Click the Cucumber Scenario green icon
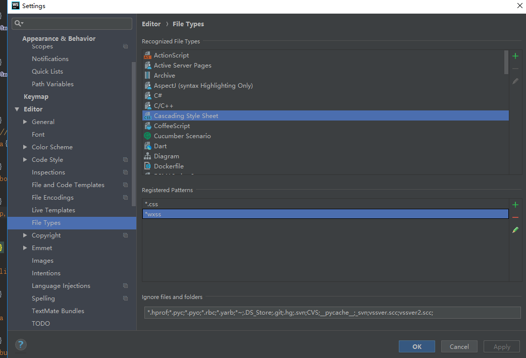Image resolution: width=526 pixels, height=358 pixels. pos(147,136)
